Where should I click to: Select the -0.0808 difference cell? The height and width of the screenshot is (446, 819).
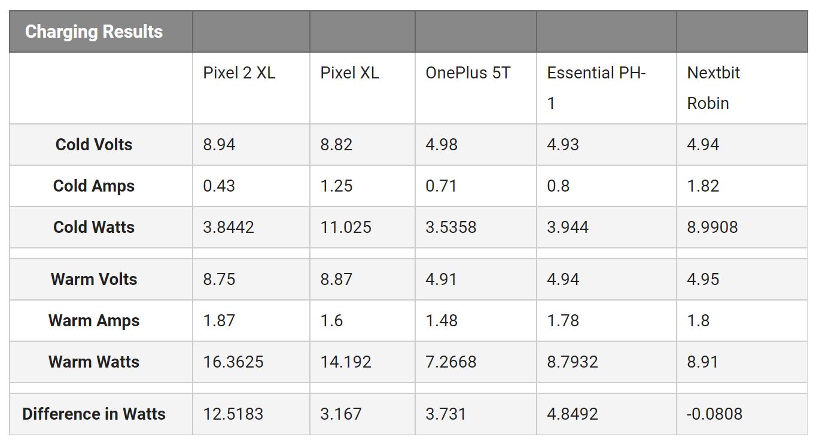[714, 414]
